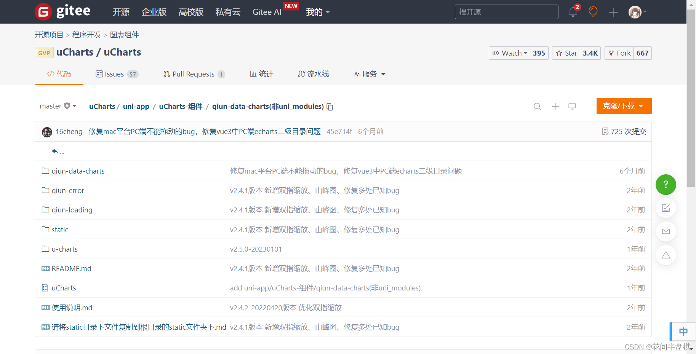Open 私有云 in top navigation
Viewport: 696px width, 354px height.
click(x=228, y=12)
